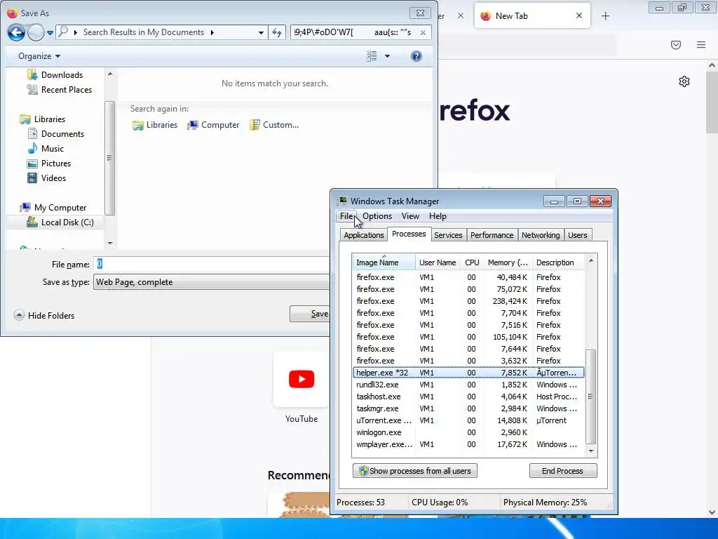This screenshot has width=718, height=539.
Task: Select the rundll32.exe process row
Action: (468, 385)
